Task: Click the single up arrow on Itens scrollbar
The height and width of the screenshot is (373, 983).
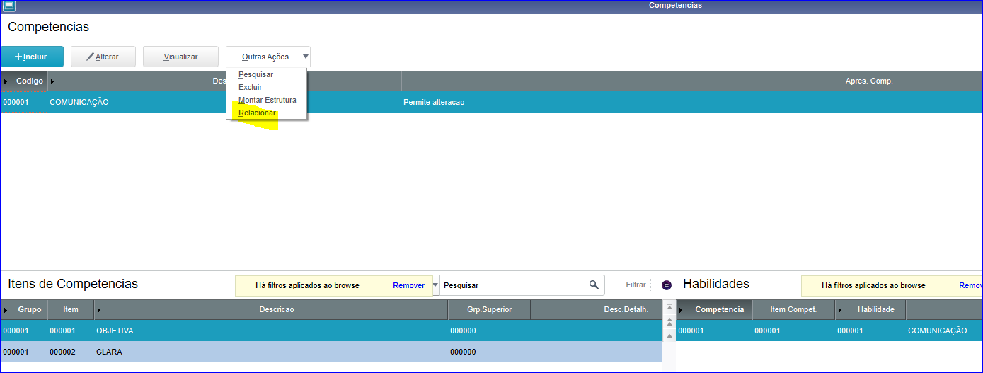Action: (x=669, y=335)
